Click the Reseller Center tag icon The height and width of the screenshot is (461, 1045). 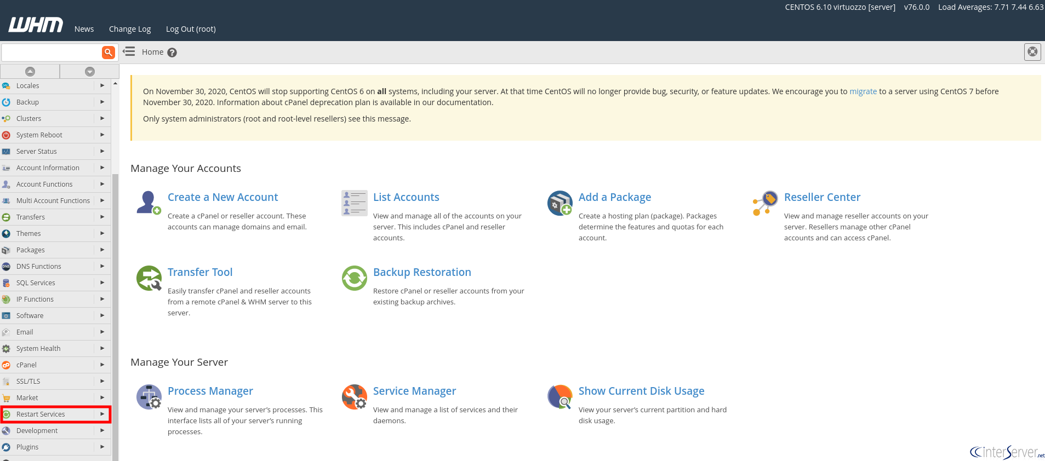click(766, 203)
